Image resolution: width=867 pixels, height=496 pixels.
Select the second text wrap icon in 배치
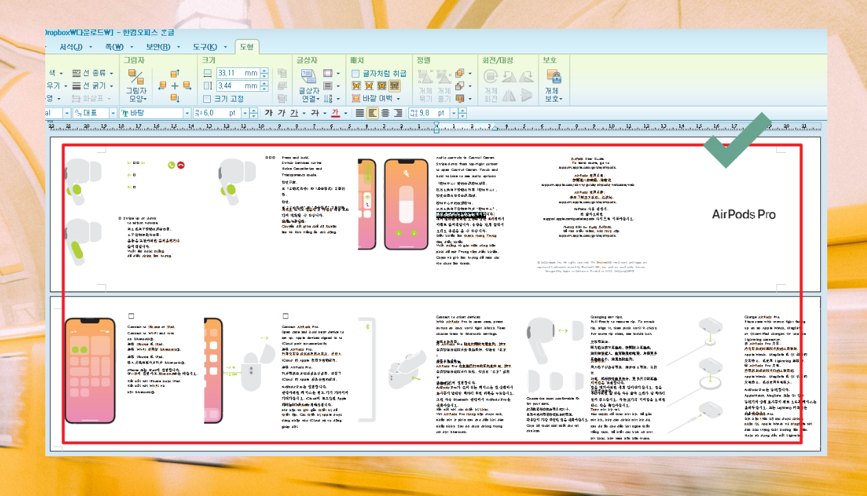click(x=369, y=86)
